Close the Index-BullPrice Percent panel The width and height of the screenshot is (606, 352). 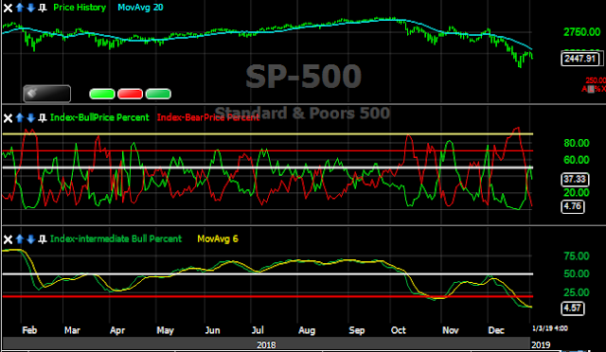pyautogui.click(x=8, y=118)
